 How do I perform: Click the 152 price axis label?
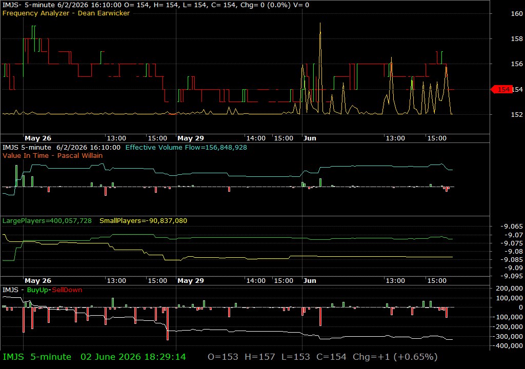tap(517, 114)
